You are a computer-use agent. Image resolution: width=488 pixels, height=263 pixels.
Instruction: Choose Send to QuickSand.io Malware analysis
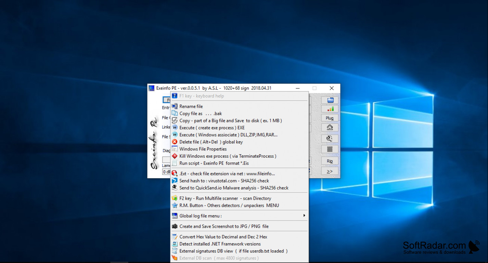239,188
